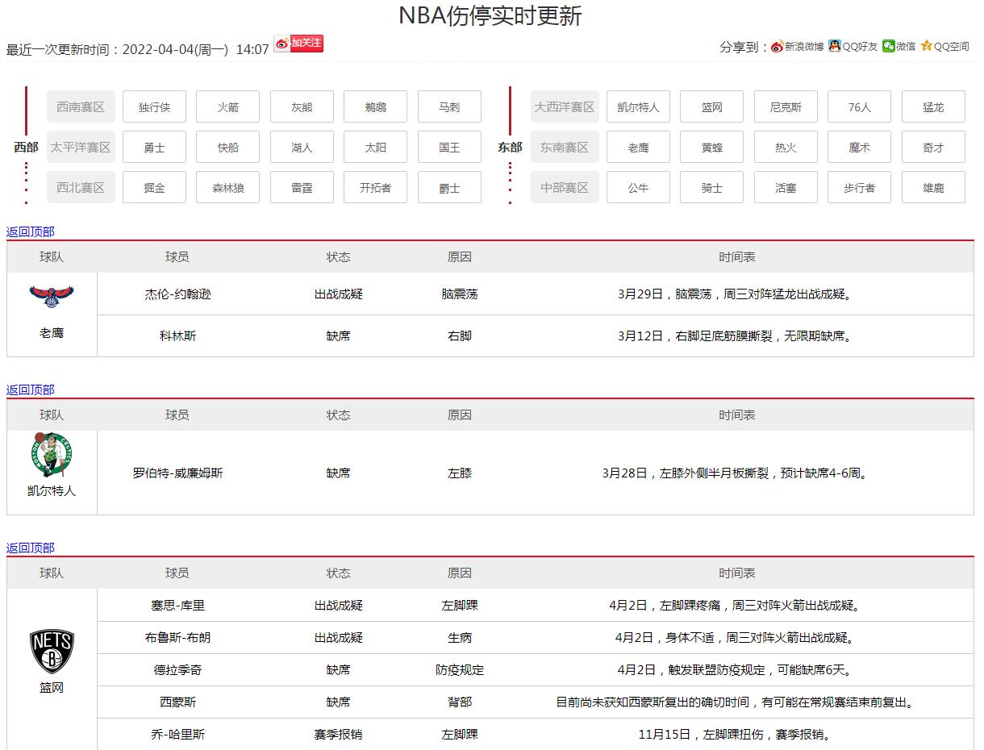Select the 火箭 team button
The image size is (984, 750).
(x=228, y=106)
